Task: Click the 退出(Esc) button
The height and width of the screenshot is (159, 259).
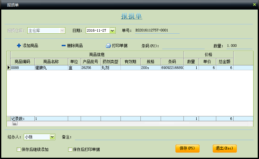Action: 225,148
